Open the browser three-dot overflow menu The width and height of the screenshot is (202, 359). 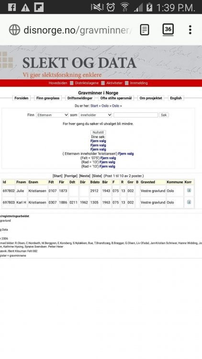coord(190,30)
